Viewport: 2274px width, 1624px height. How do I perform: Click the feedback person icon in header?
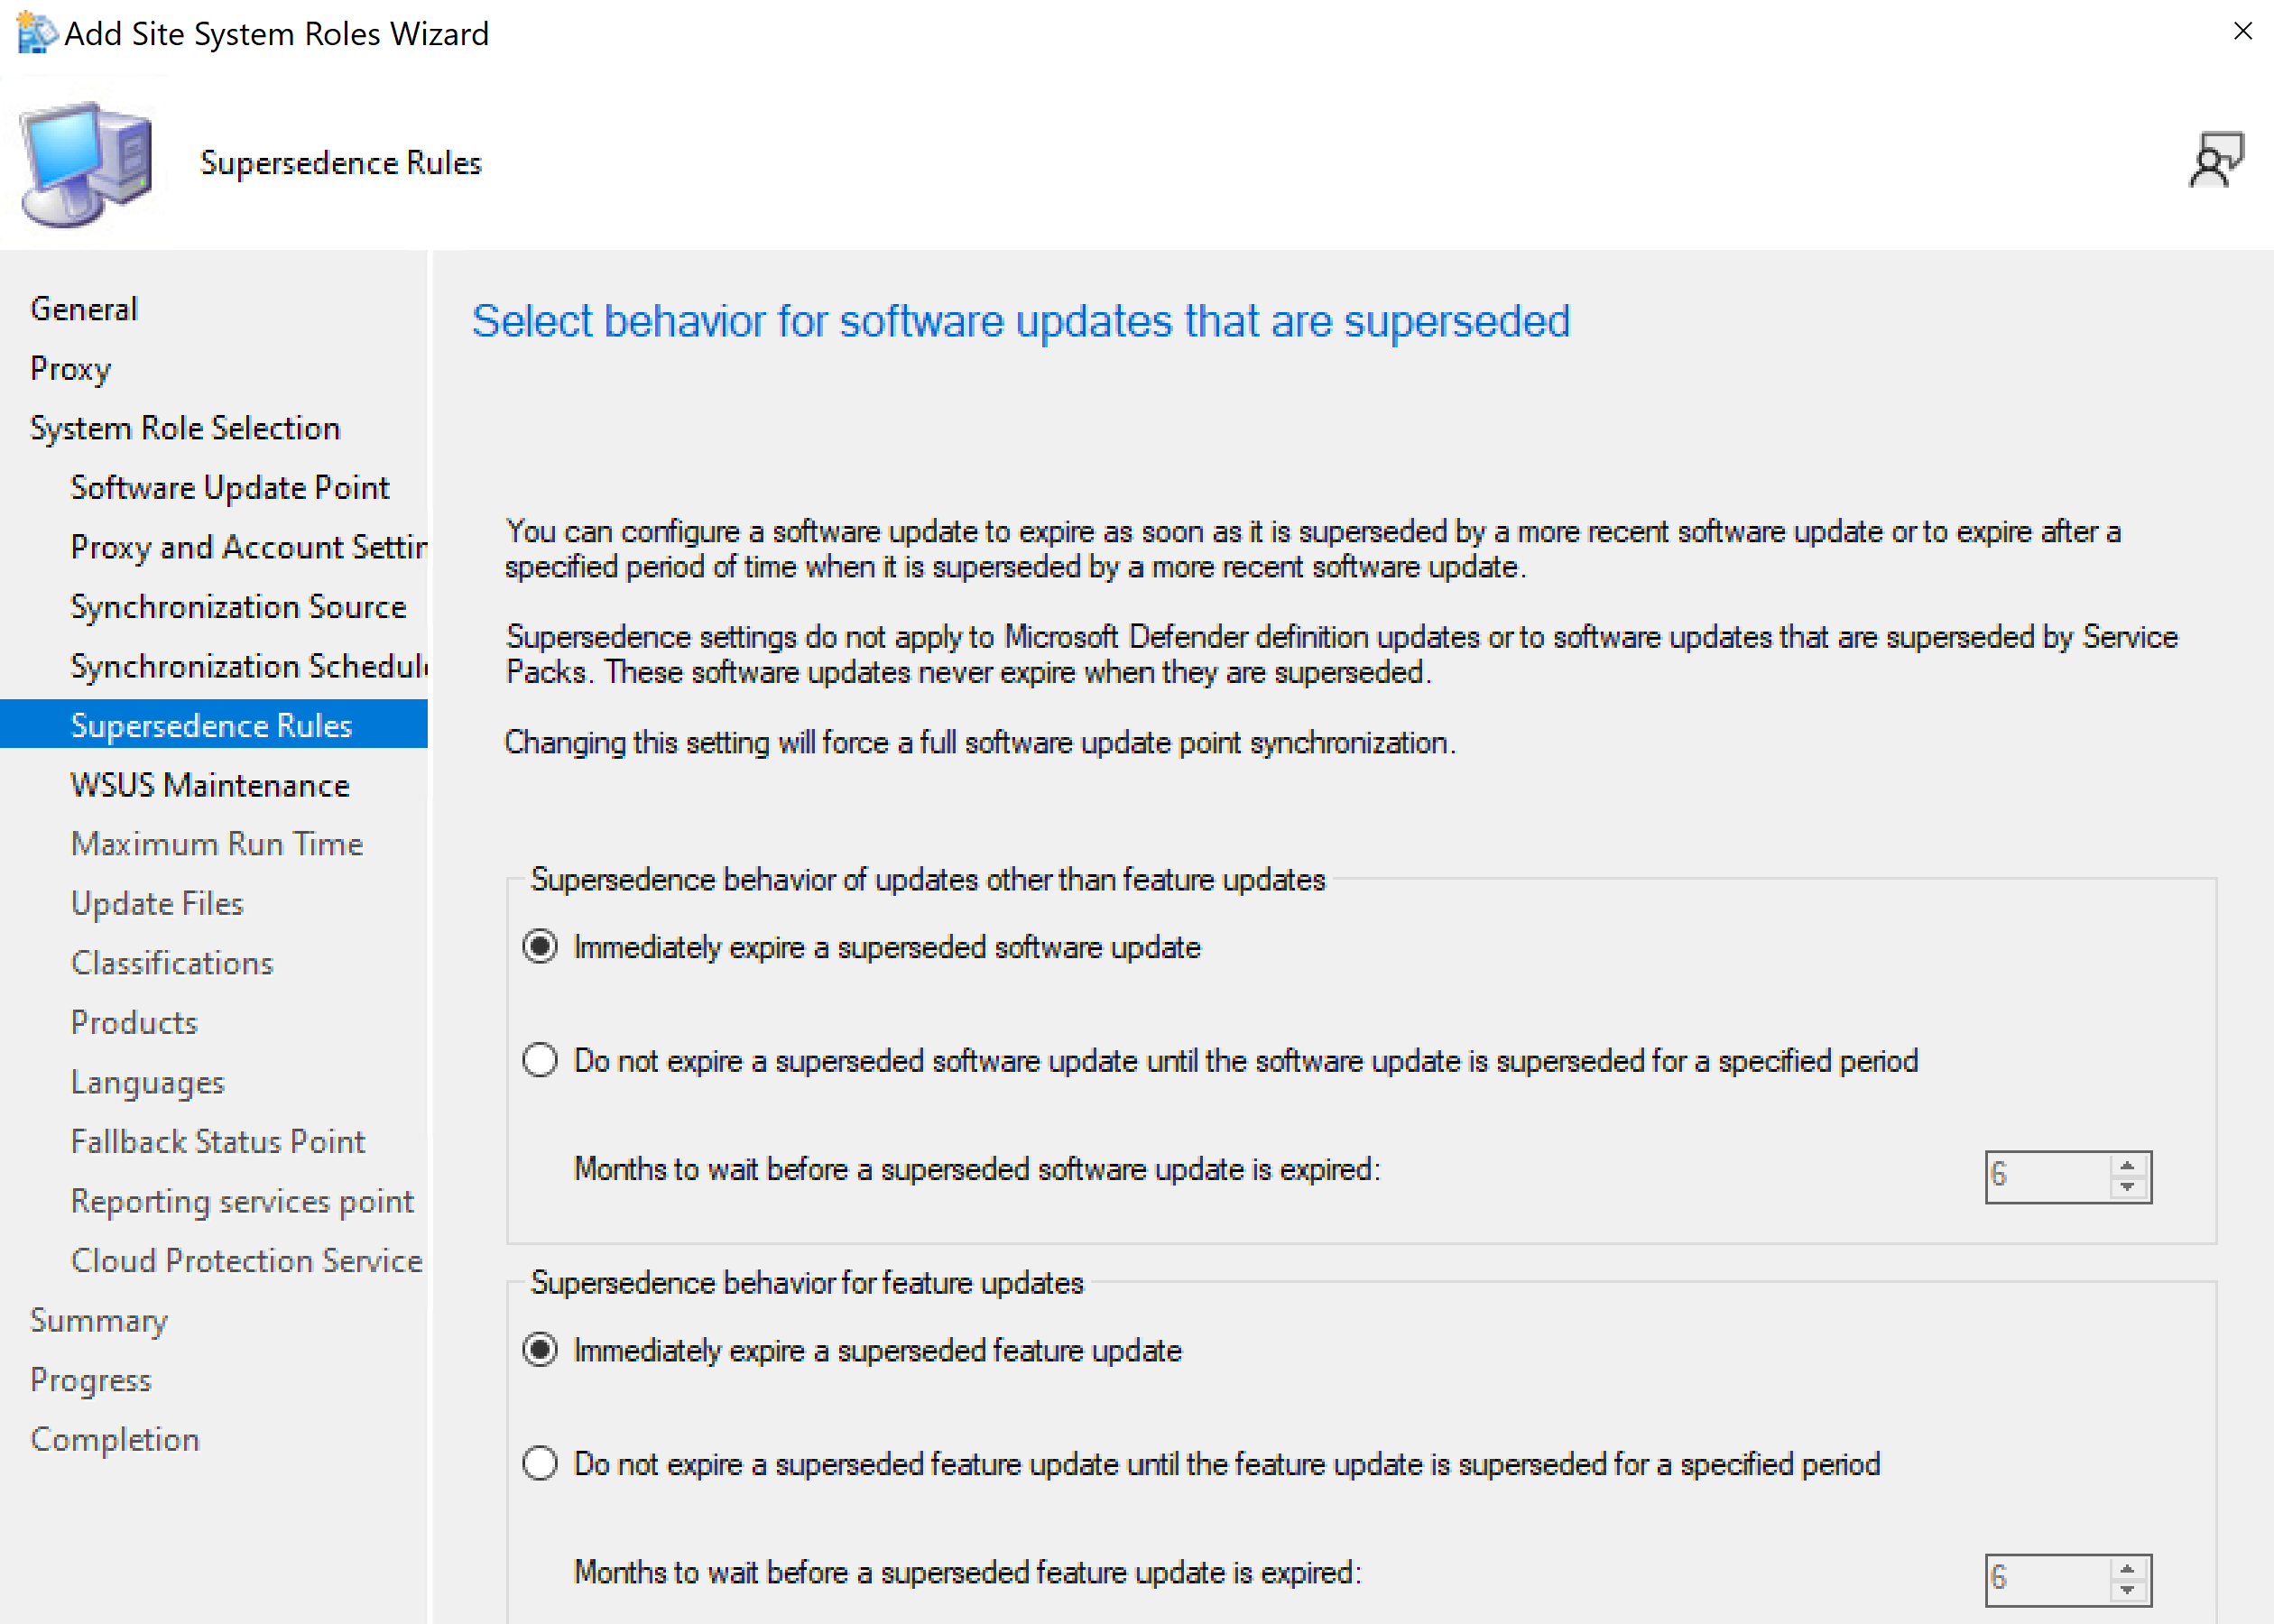pyautogui.click(x=2215, y=161)
